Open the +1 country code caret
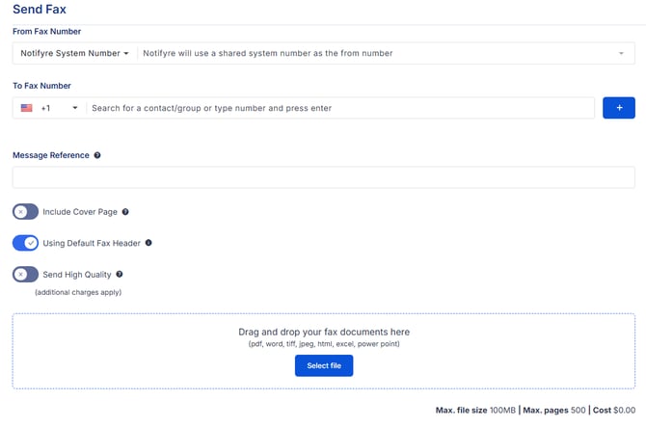 click(75, 108)
